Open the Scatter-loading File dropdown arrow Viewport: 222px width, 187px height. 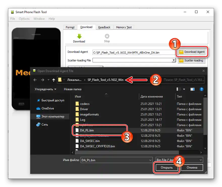[174, 60]
